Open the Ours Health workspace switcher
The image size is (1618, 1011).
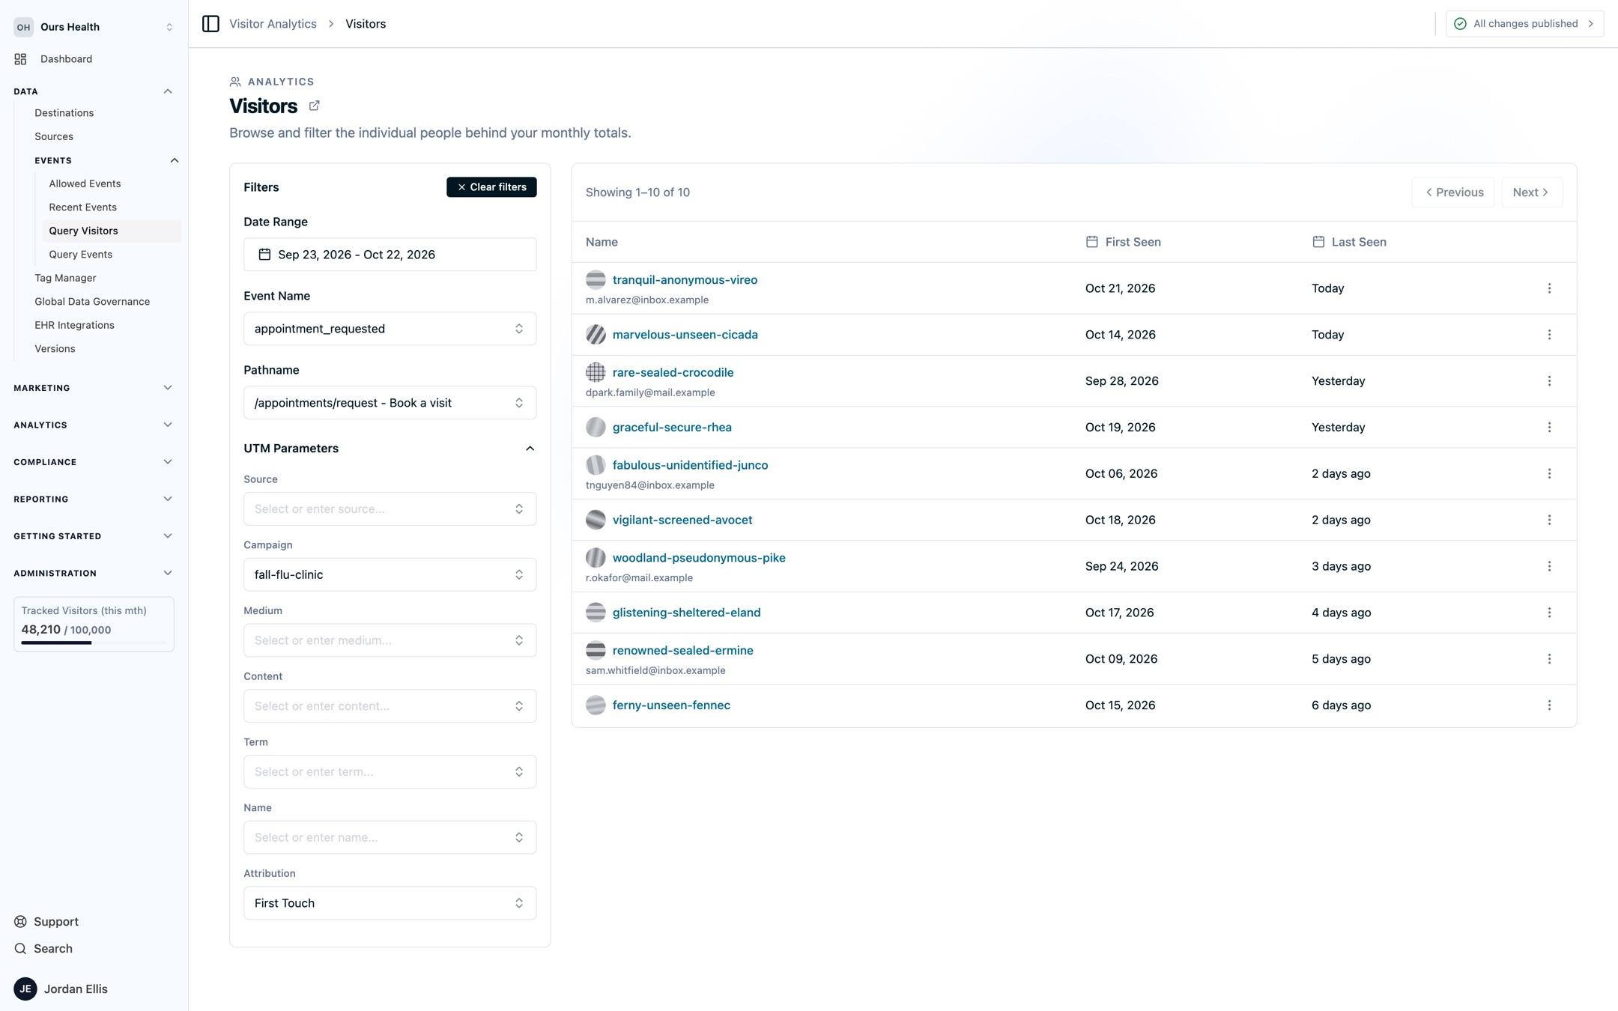94,27
